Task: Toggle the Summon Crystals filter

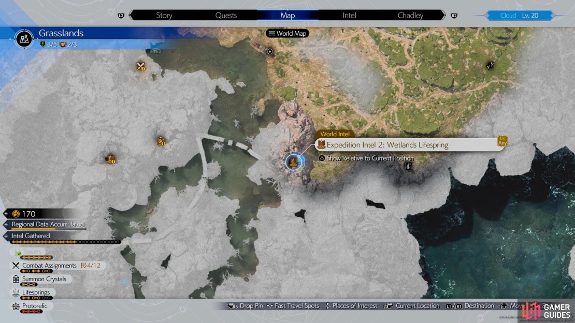Action: (x=45, y=279)
